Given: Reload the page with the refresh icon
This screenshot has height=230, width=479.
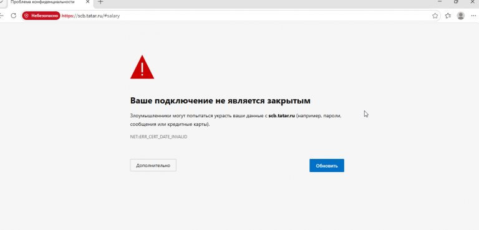Looking at the screenshot, I should 14,16.
